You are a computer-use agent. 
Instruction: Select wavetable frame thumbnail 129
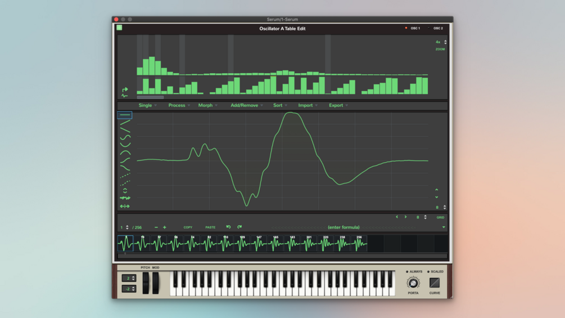242,243
